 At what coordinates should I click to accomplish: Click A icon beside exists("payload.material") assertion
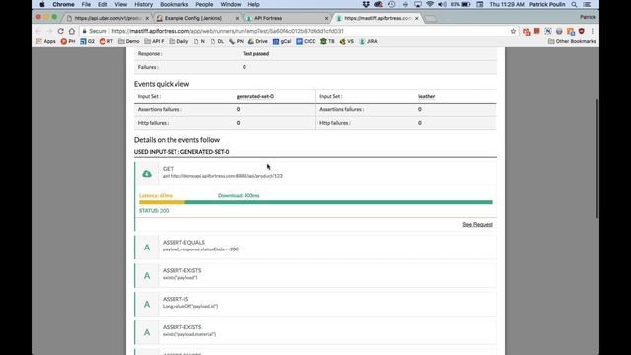click(x=147, y=332)
